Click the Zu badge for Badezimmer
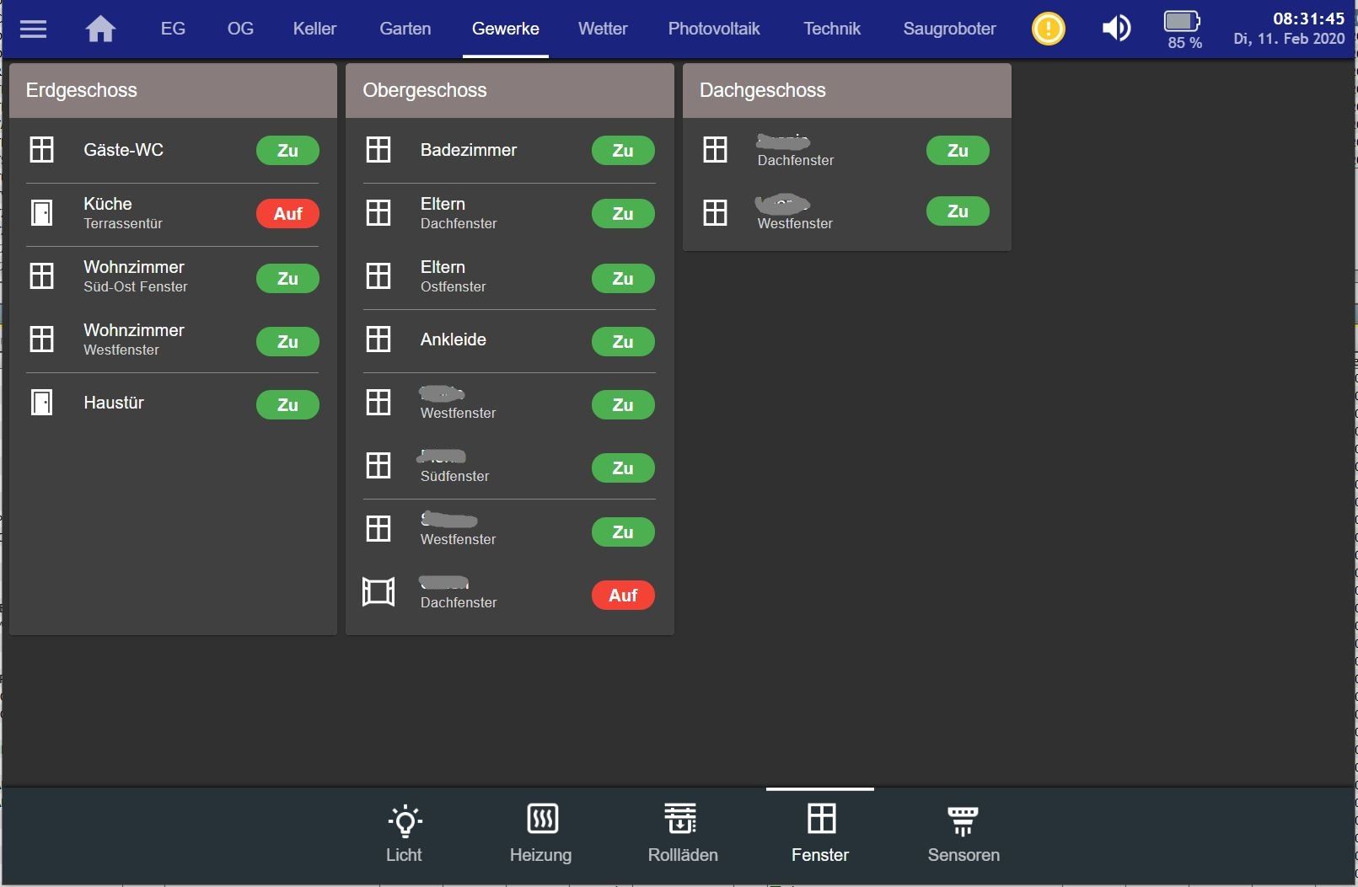Screen dimensions: 1358x887 point(623,151)
